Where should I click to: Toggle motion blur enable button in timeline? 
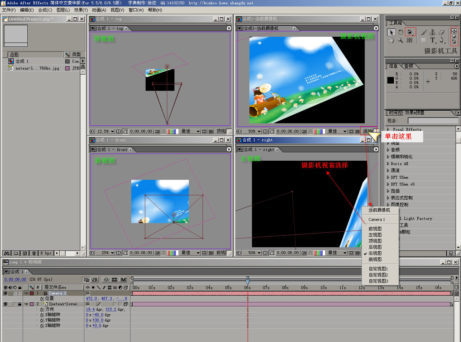tap(123, 280)
